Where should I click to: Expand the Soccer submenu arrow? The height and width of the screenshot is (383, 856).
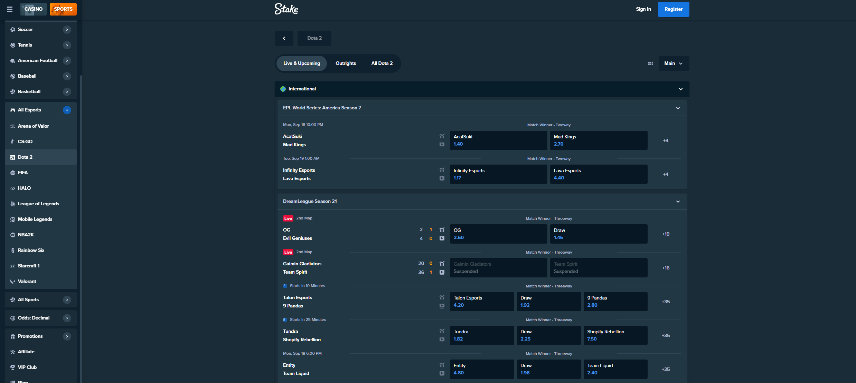67,30
